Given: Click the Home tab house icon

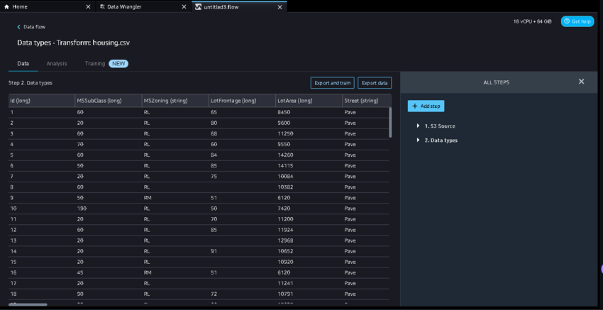Looking at the screenshot, I should (x=6, y=7).
